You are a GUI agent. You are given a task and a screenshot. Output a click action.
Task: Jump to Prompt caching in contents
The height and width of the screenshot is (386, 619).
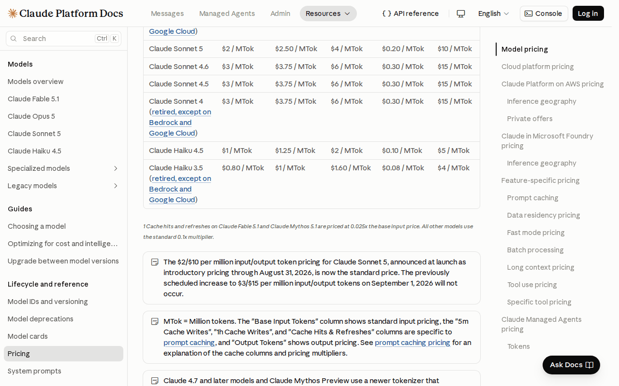click(x=533, y=198)
